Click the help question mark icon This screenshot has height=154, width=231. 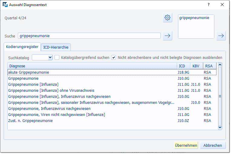[x=208, y=5]
